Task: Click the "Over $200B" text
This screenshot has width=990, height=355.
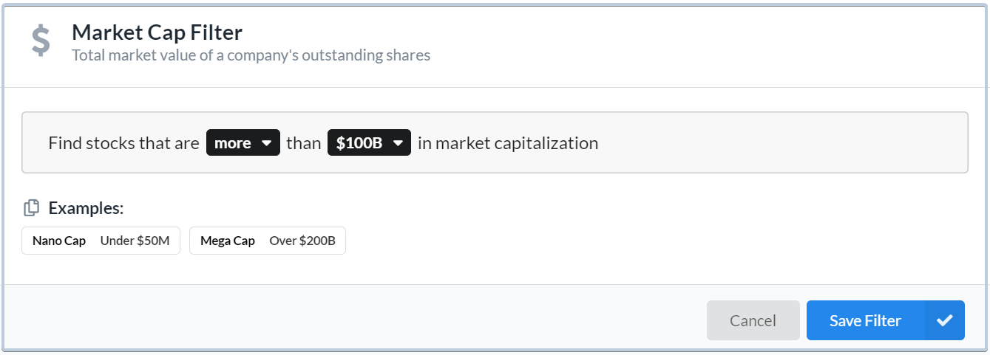Action: pos(302,241)
